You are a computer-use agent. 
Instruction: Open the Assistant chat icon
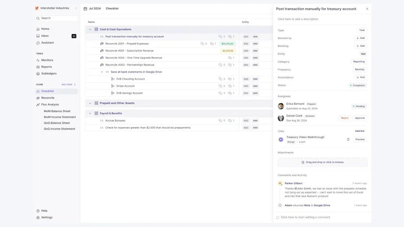[38, 43]
